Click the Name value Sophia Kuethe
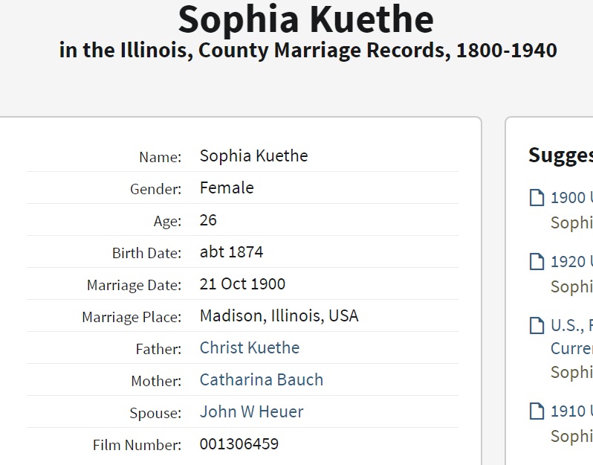Image resolution: width=593 pixels, height=465 pixels. click(x=253, y=155)
